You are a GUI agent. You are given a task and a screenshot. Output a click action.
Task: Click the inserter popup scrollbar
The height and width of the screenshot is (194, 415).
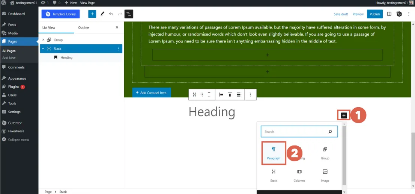pyautogui.click(x=344, y=155)
